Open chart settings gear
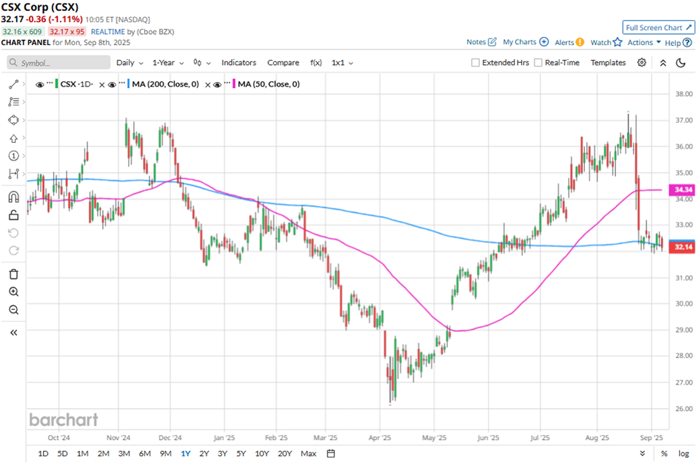This screenshot has width=696, height=465. tap(641, 63)
